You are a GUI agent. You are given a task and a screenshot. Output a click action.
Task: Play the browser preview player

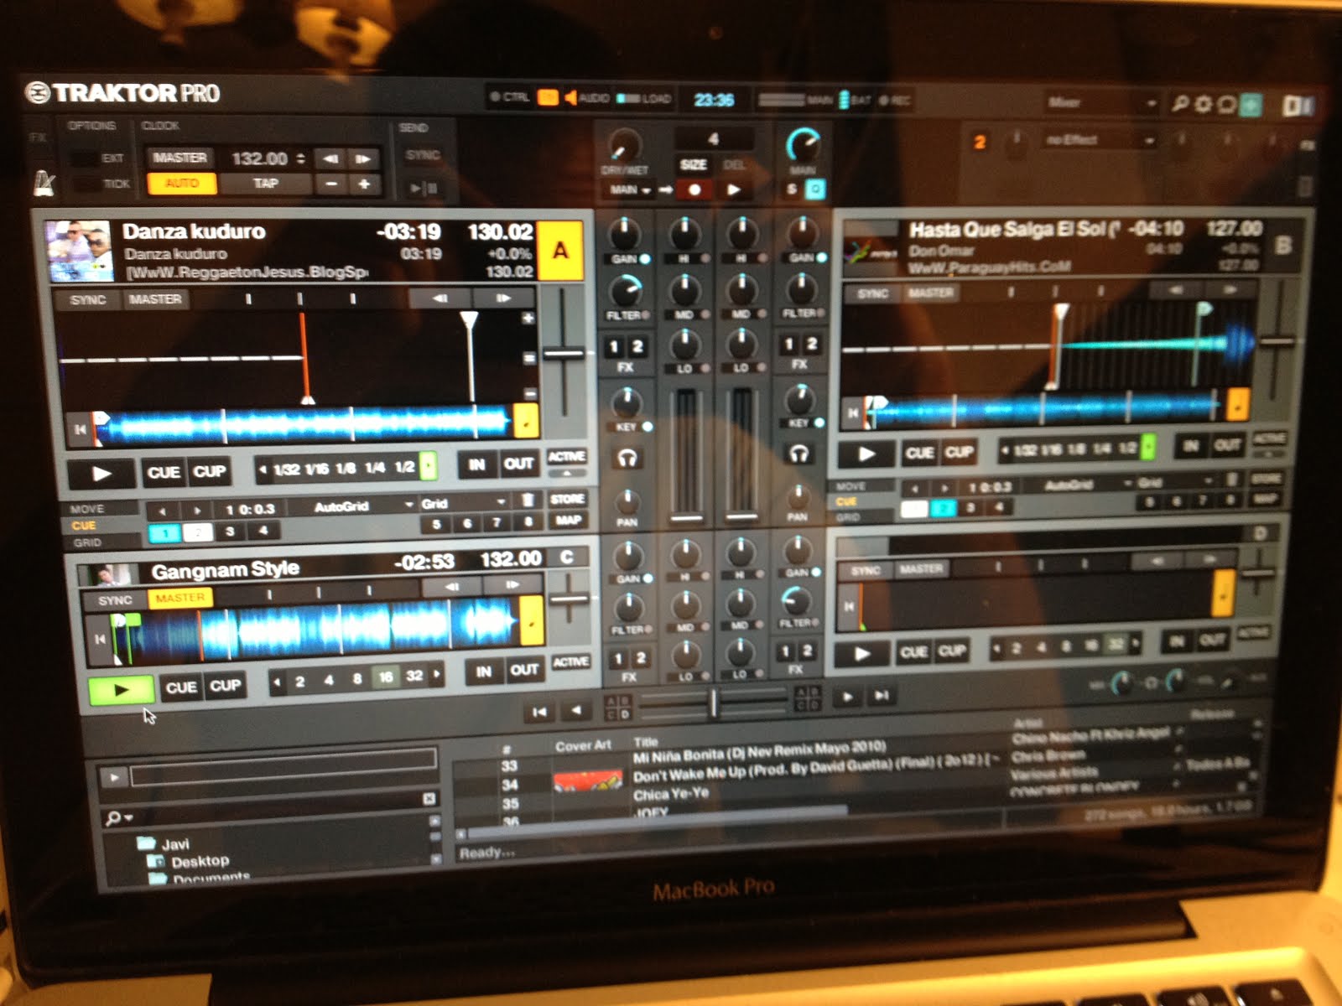point(114,777)
